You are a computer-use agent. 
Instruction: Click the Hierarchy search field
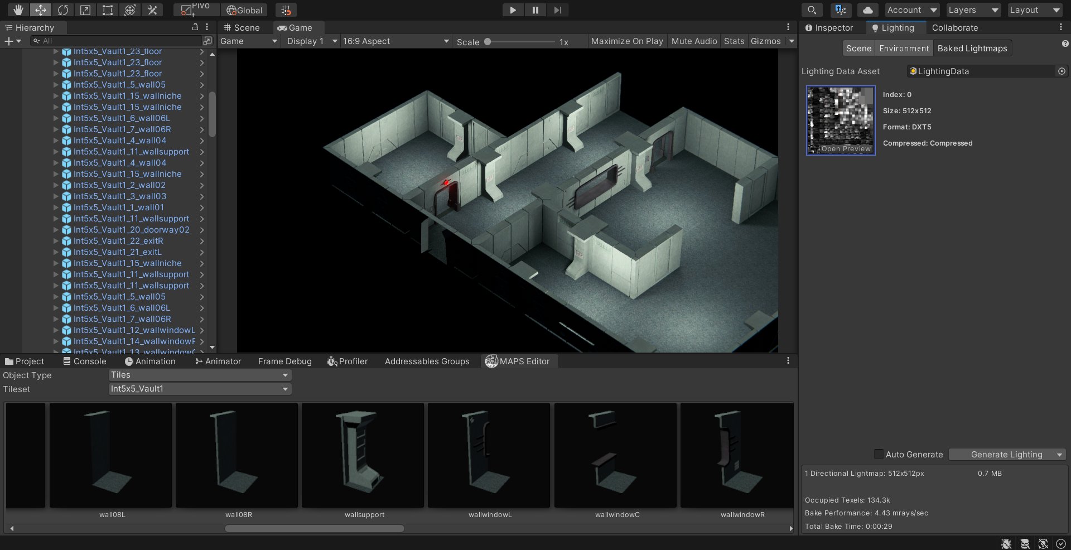116,41
